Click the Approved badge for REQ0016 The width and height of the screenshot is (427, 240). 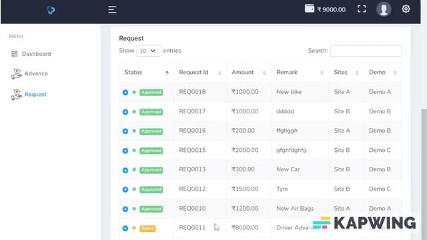tap(151, 131)
